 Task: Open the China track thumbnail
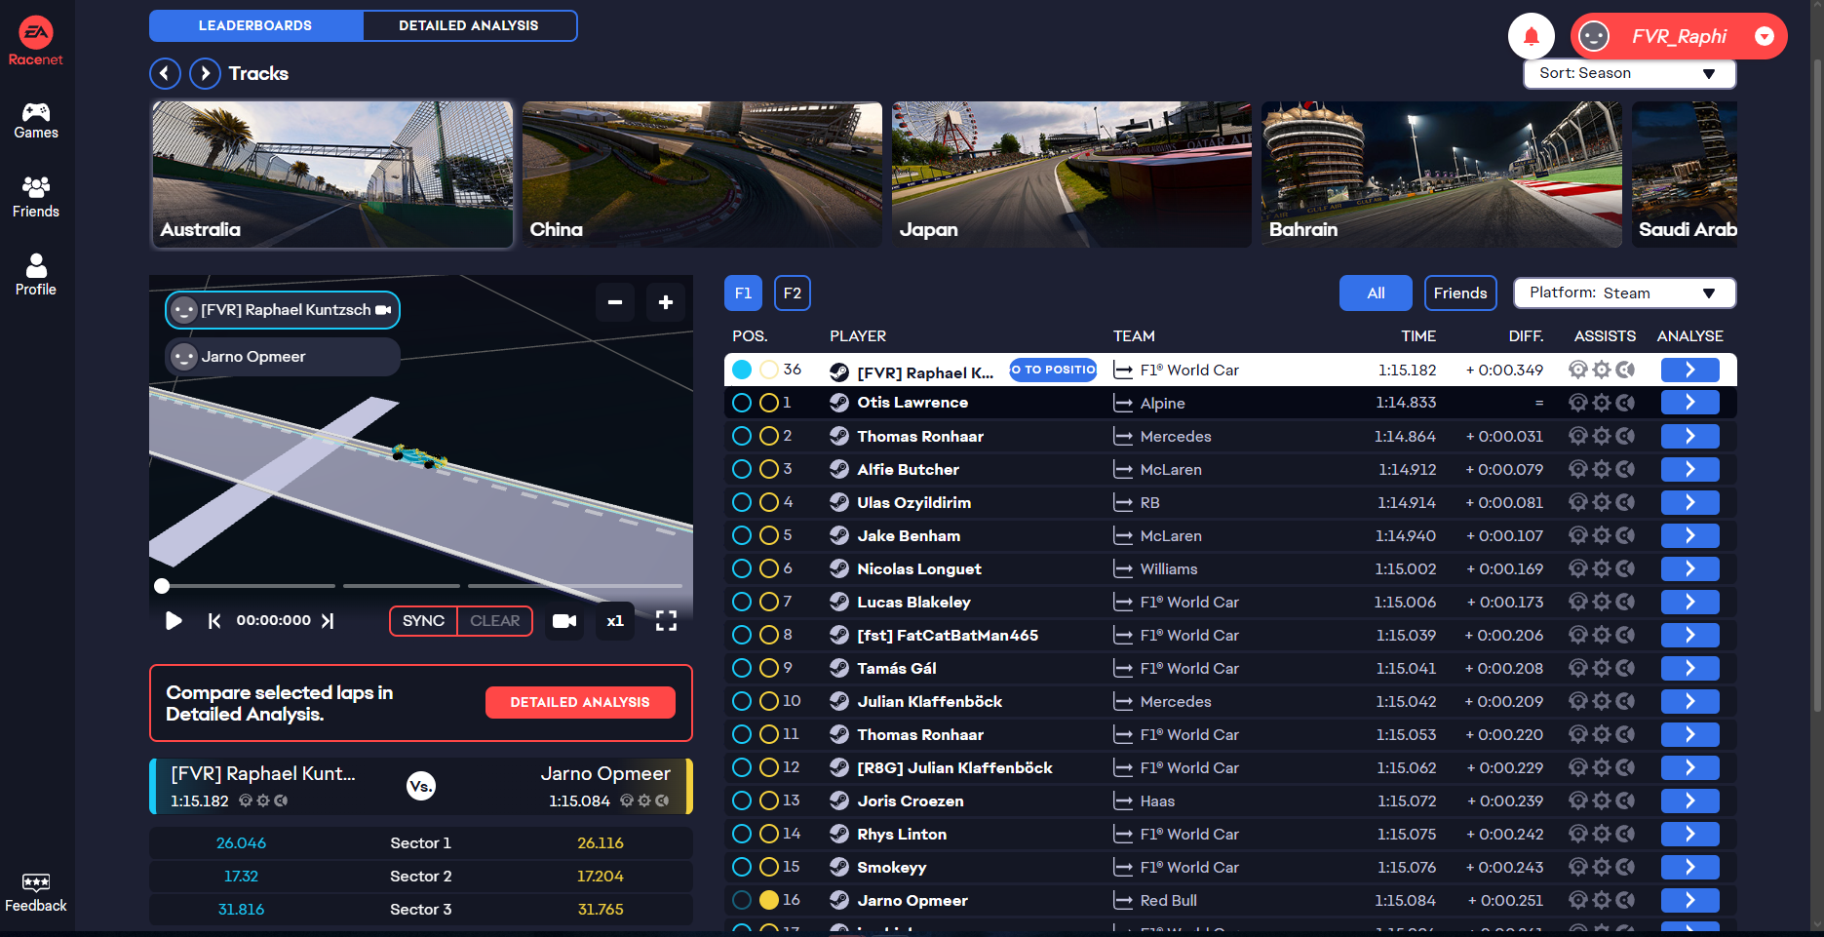pos(702,175)
